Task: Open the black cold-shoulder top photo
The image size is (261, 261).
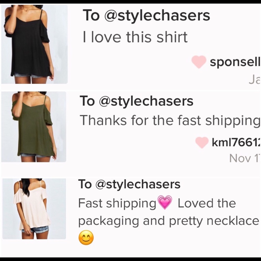Action: click(x=34, y=44)
